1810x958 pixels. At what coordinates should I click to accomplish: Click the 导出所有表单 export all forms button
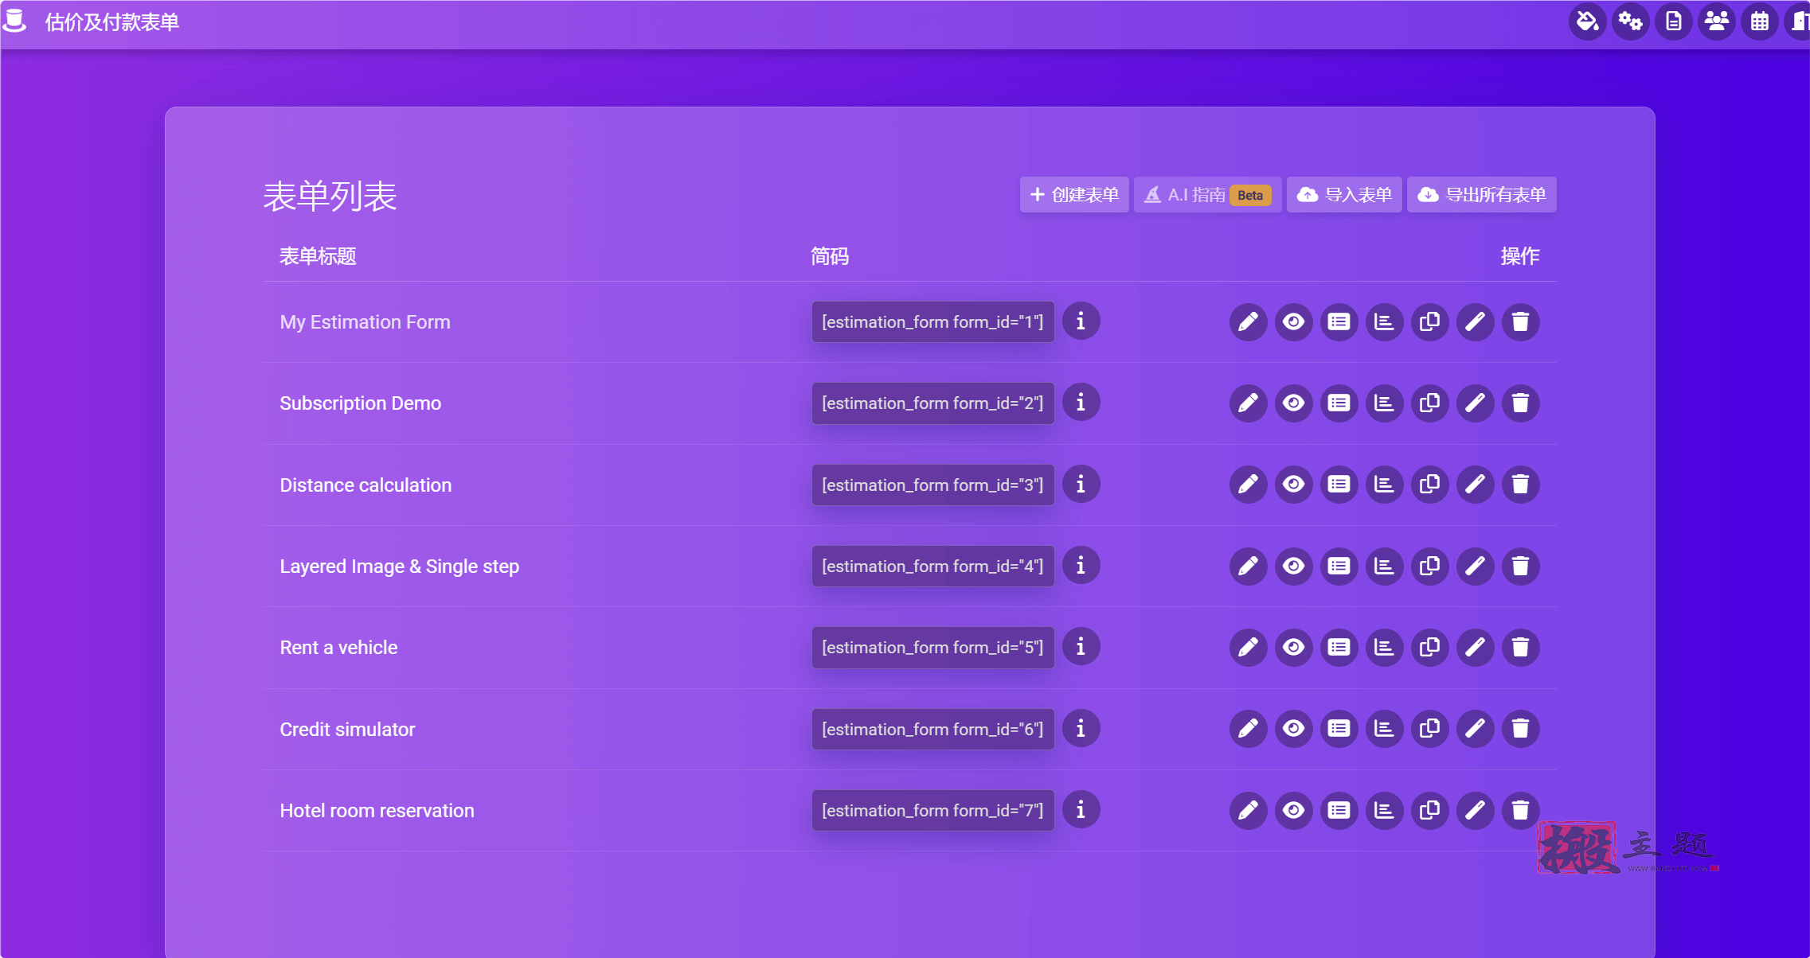tap(1482, 195)
